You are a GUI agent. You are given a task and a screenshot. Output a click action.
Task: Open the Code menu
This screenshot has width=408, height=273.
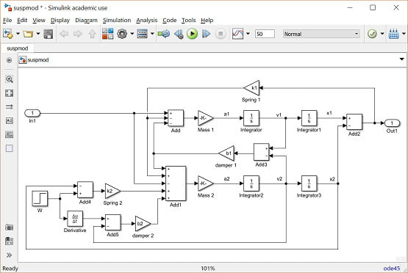(170, 20)
